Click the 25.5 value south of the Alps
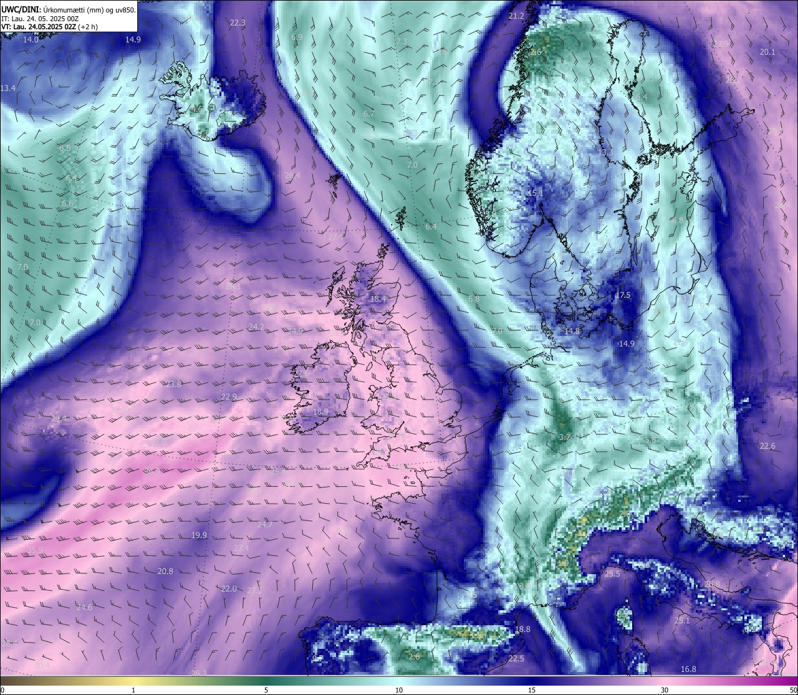The image size is (798, 695). (612, 573)
